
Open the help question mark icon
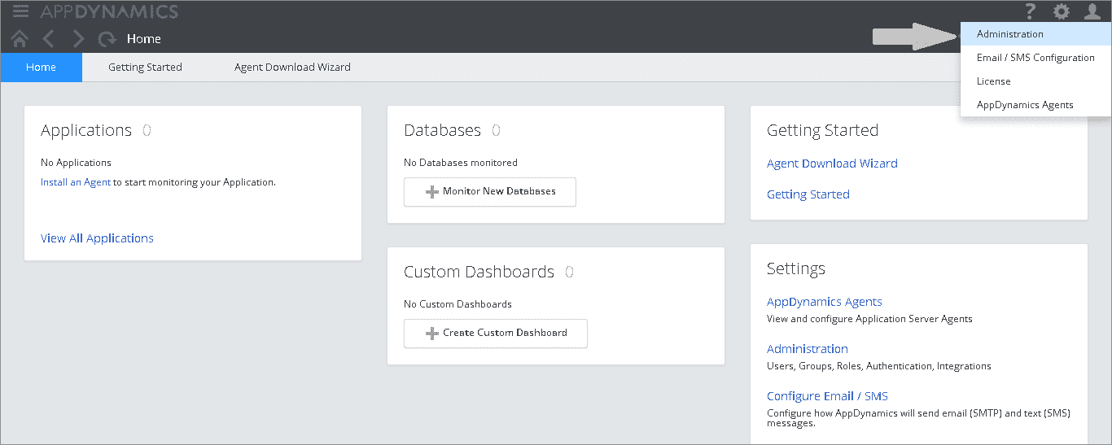coord(1031,11)
